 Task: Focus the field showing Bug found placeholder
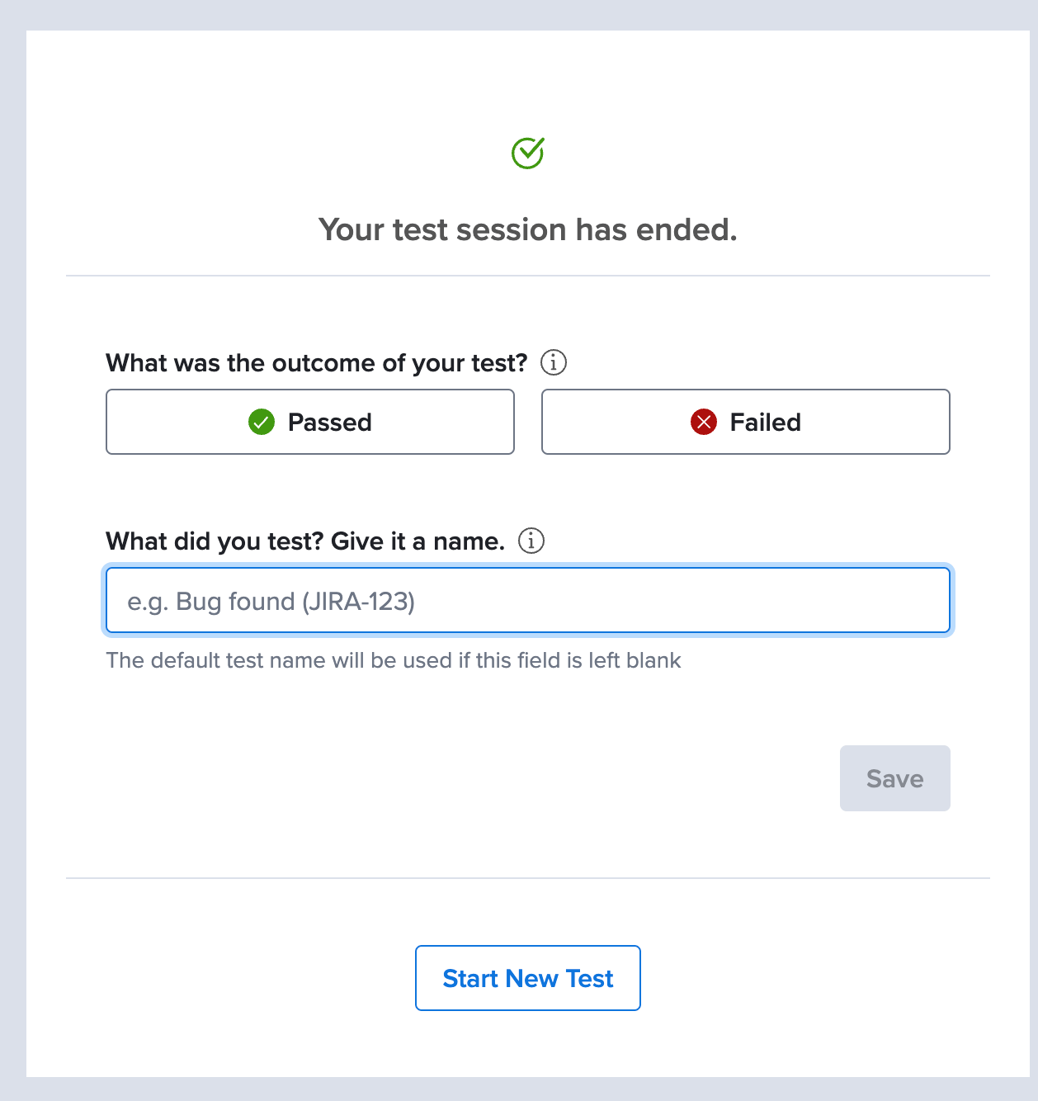(527, 600)
